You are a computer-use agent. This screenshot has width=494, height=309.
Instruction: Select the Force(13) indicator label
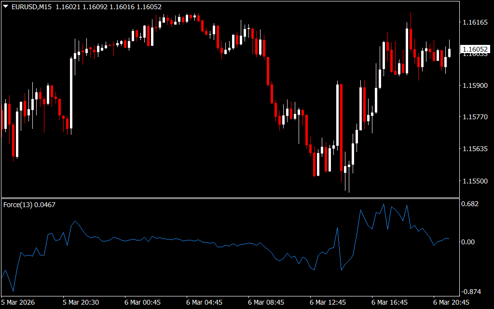29,205
